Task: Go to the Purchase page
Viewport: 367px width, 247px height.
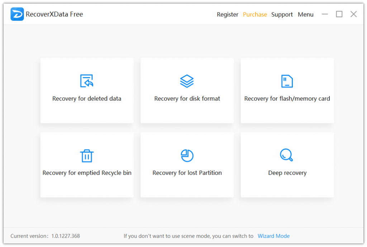Action: tap(255, 14)
